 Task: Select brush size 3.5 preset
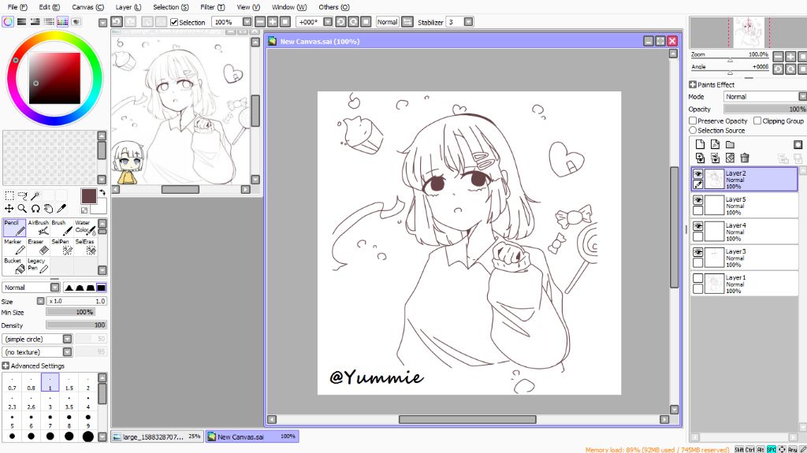coord(69,402)
